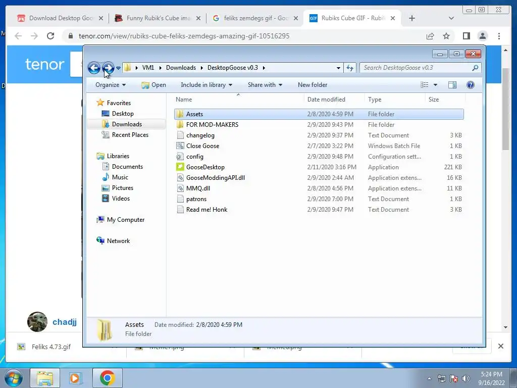Image resolution: width=517 pixels, height=388 pixels.
Task: Open Explorer help via question mark icon
Action: [470, 85]
